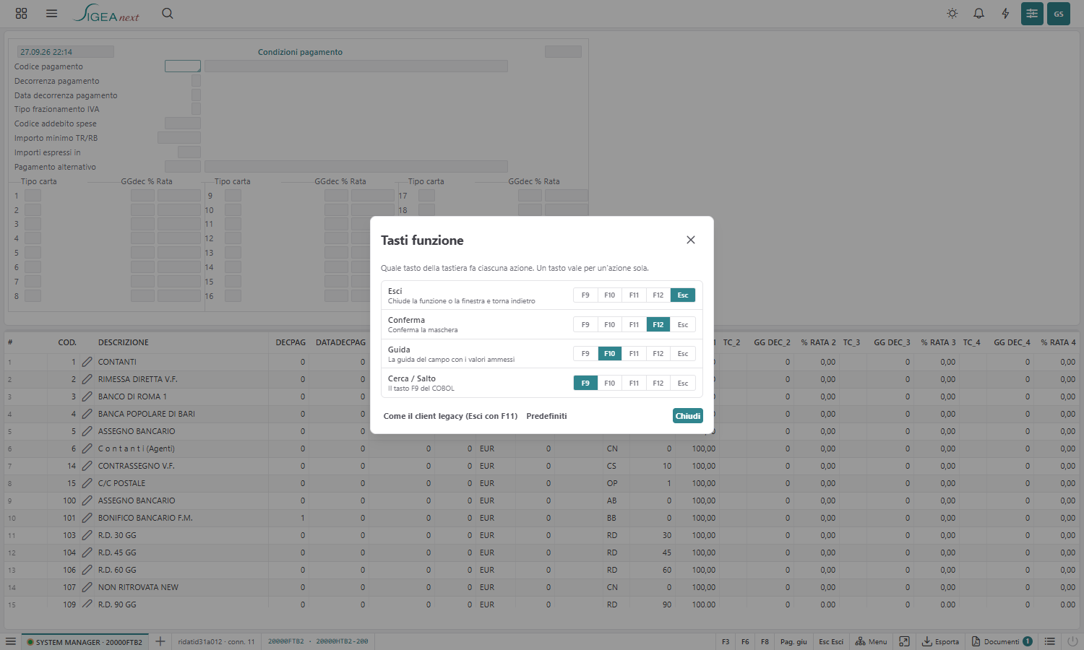Screen dimensions: 1084x650
Task: Open the search magnifier icon
Action: (168, 13)
